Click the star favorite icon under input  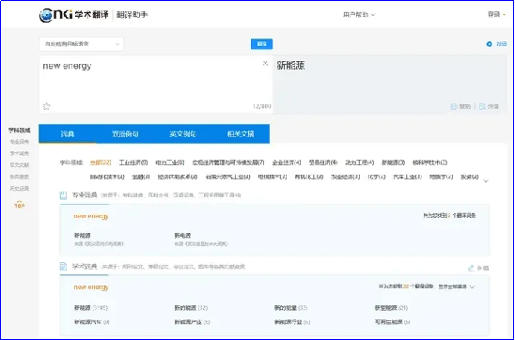(x=46, y=106)
